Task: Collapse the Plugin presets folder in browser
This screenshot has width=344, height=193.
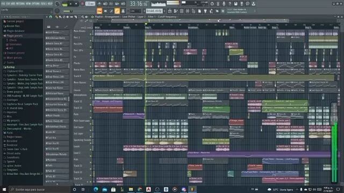Action: 15,36
